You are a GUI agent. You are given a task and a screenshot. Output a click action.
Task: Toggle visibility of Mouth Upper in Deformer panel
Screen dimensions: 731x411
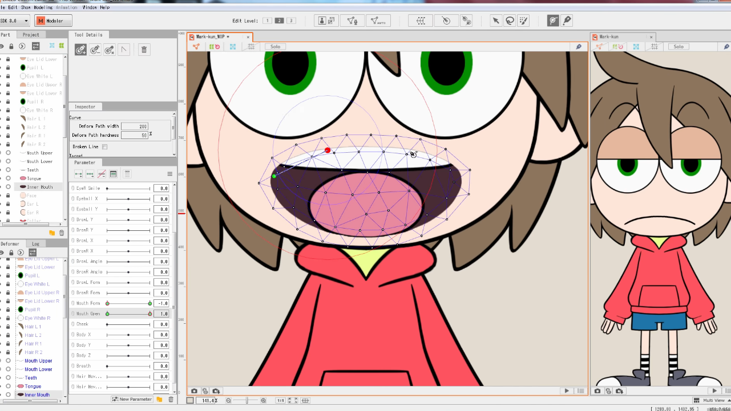9,361
